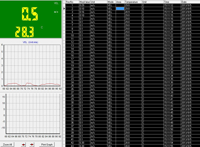Select MeaValue 0.29 in record 1
Image resolution: width=200 pixels, height=147 pixels.
coord(84,5)
